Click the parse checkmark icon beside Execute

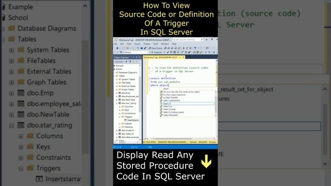pos(168,52)
